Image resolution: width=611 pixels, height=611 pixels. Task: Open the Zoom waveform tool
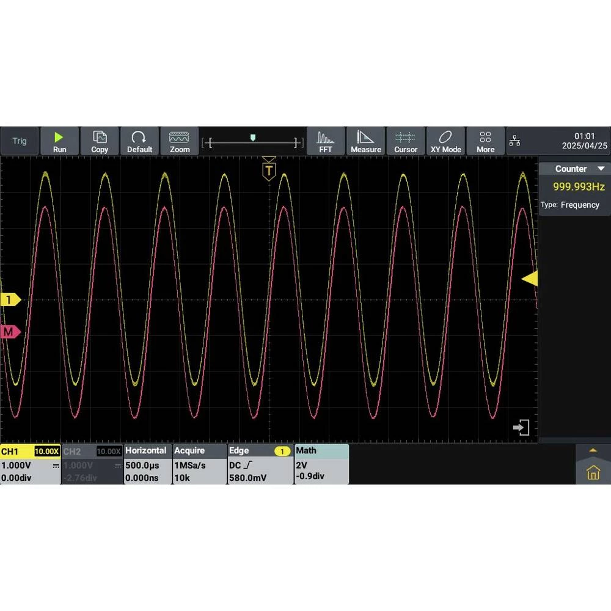click(180, 141)
